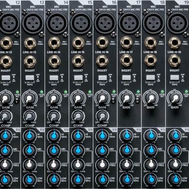Toggle the Low Cut switch on channel 19
This screenshot has height=189, width=189.
click(175, 77)
